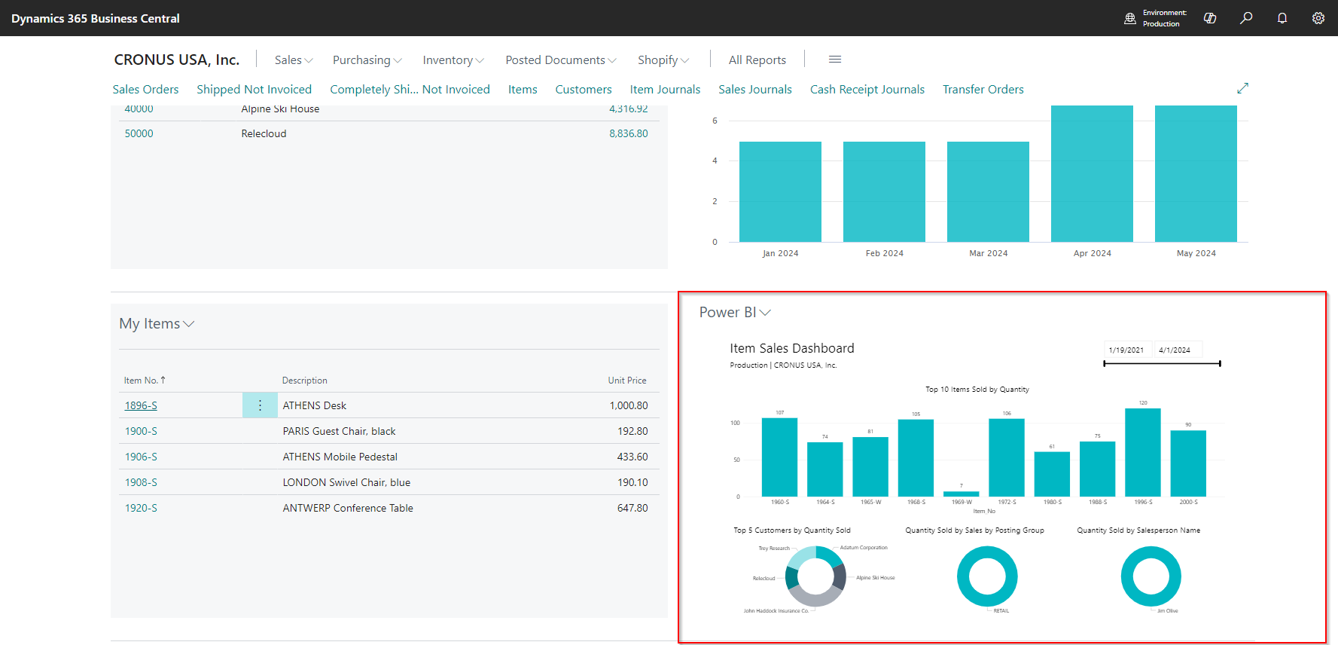Screen dimensions: 1338x645
Task: Expand the Sales menu
Action: 294,60
